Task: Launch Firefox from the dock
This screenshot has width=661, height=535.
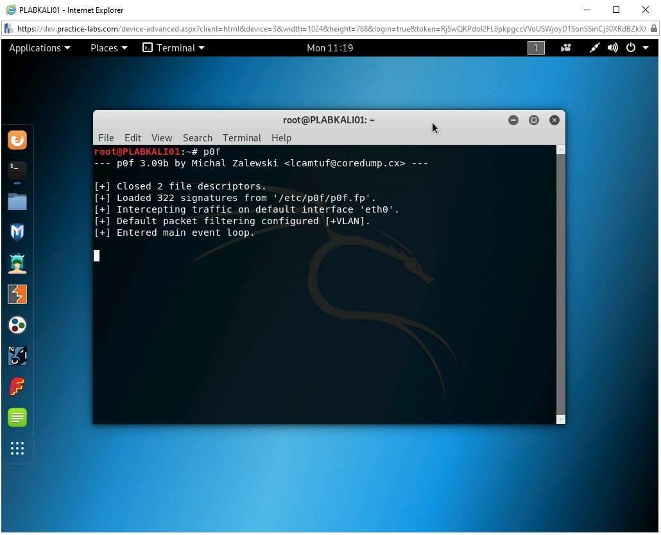Action: point(17,139)
